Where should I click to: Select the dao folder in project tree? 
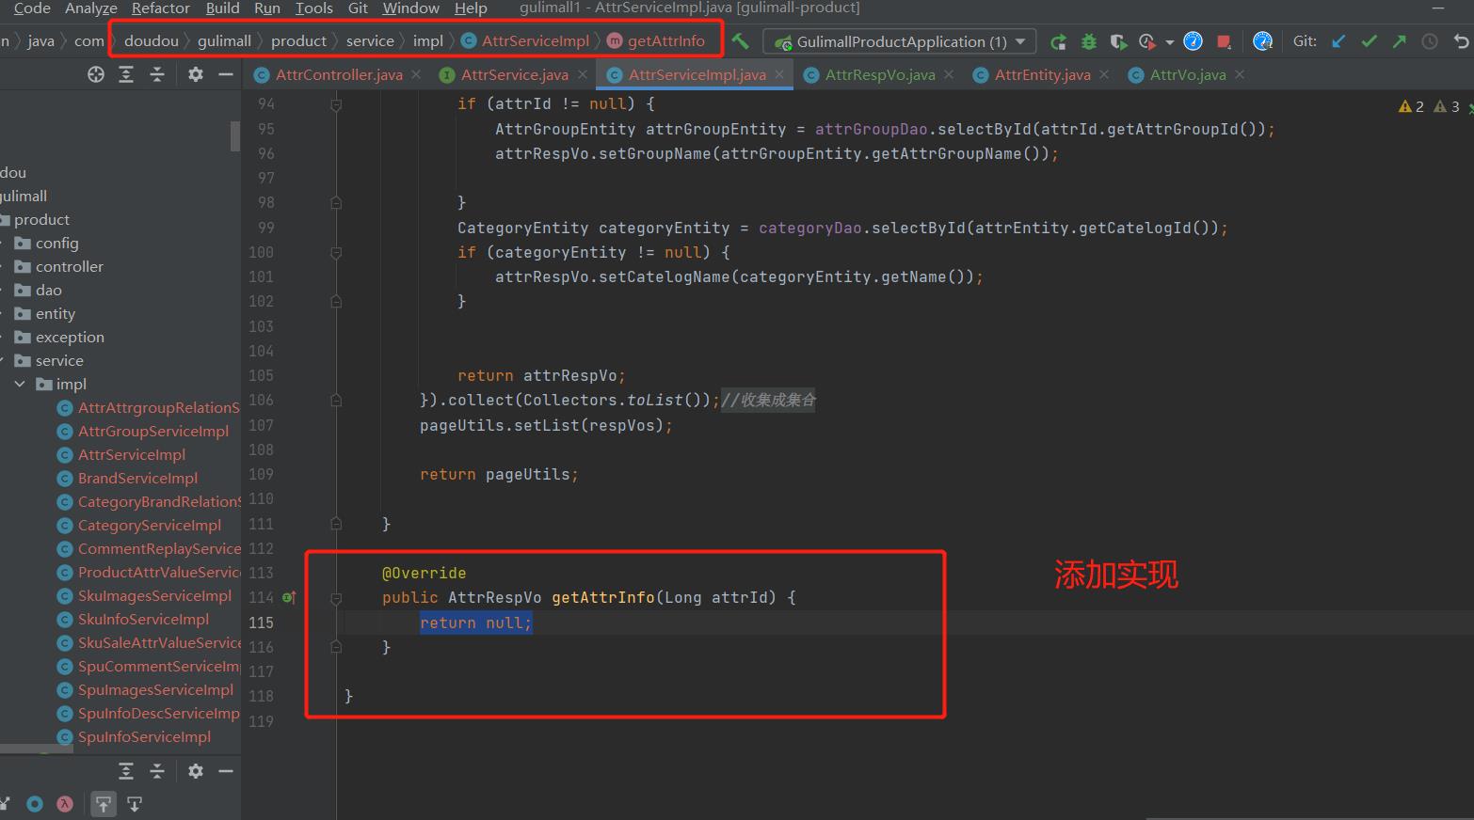tap(48, 291)
